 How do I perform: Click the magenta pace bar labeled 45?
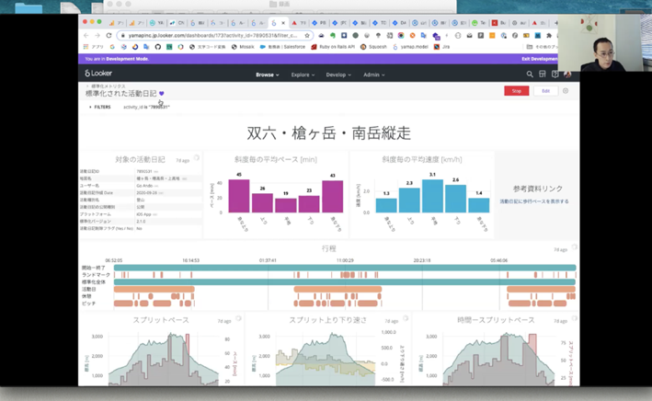pos(239,196)
